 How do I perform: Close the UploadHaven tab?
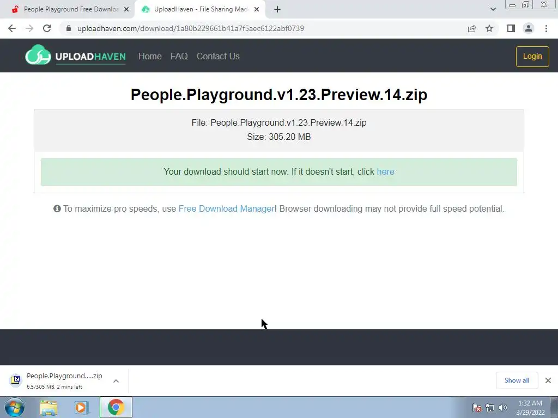[x=257, y=10]
